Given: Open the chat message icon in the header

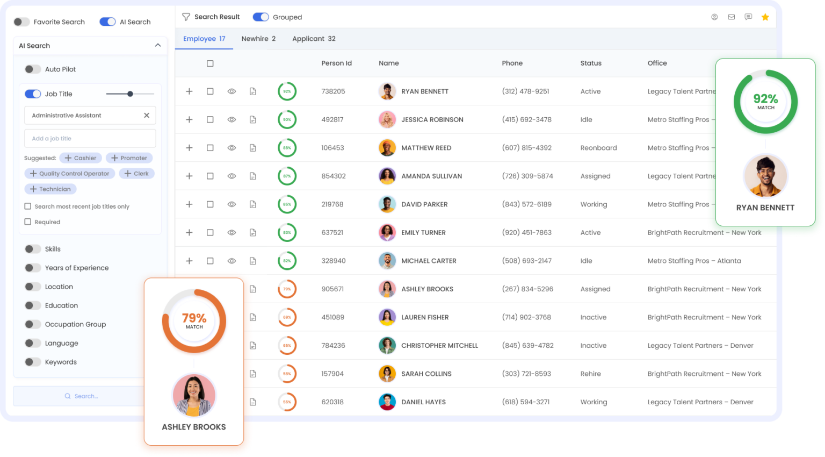Looking at the screenshot, I should click(x=748, y=17).
